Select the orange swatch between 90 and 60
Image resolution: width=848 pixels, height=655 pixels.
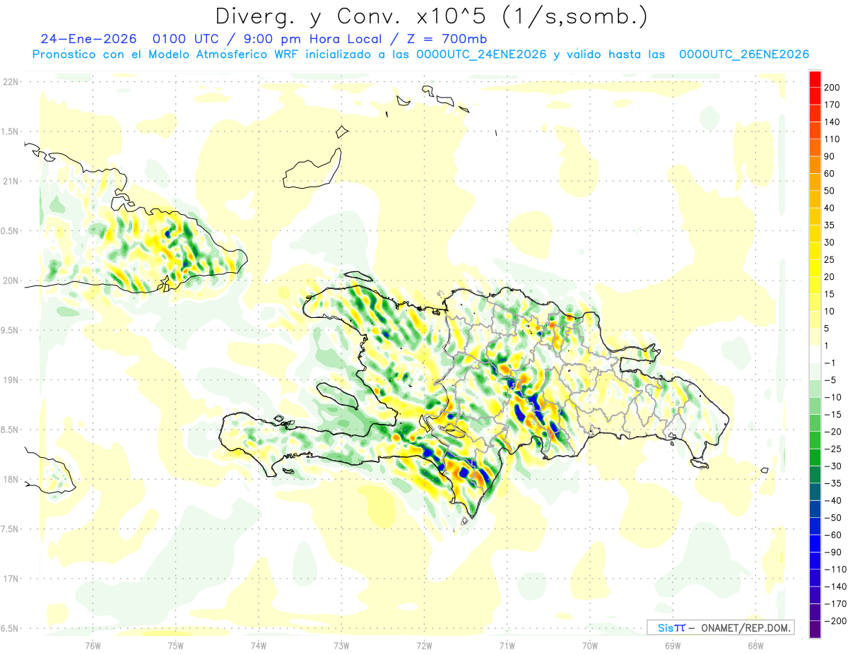pos(815,165)
